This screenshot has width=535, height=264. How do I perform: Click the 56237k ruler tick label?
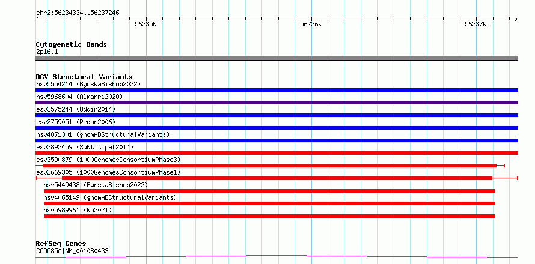475,24
